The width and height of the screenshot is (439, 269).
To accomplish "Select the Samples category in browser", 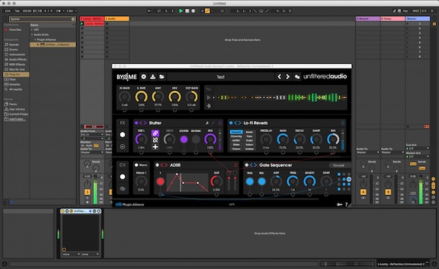I will (15, 84).
